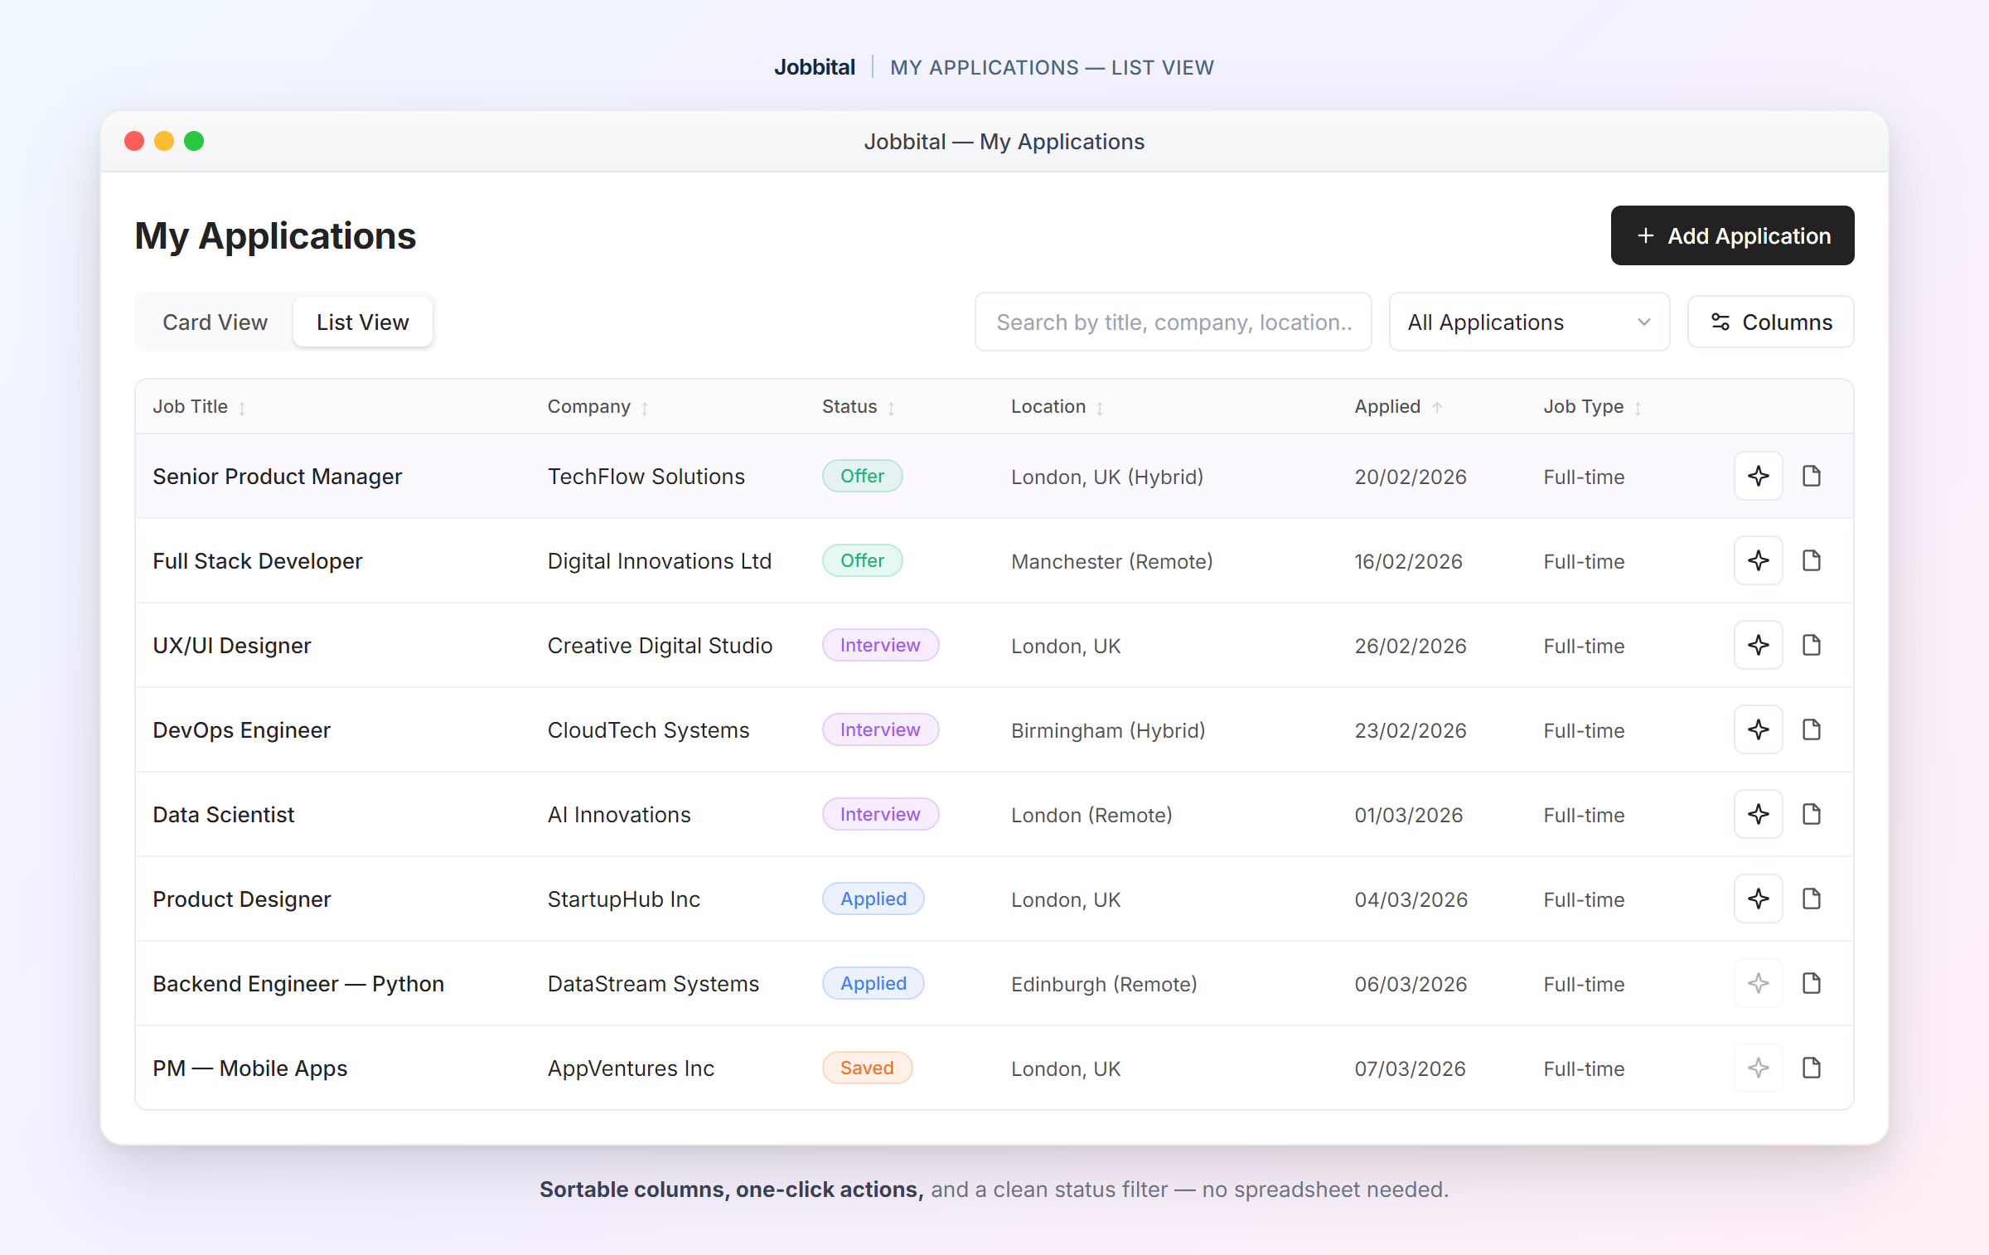Click the sparkle action icon for Data Scientist
Viewport: 1989px width, 1255px height.
tap(1759, 814)
